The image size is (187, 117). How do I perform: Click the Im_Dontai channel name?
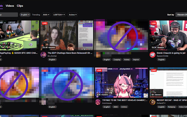[52, 56]
